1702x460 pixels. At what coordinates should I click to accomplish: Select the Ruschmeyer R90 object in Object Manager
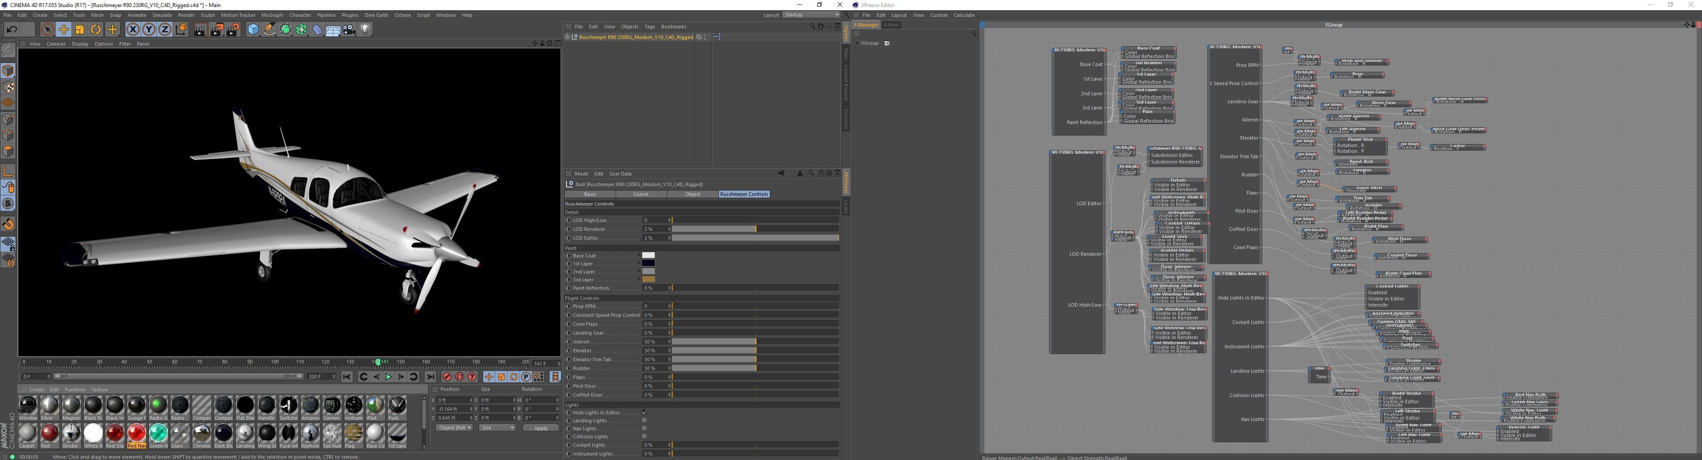point(636,37)
